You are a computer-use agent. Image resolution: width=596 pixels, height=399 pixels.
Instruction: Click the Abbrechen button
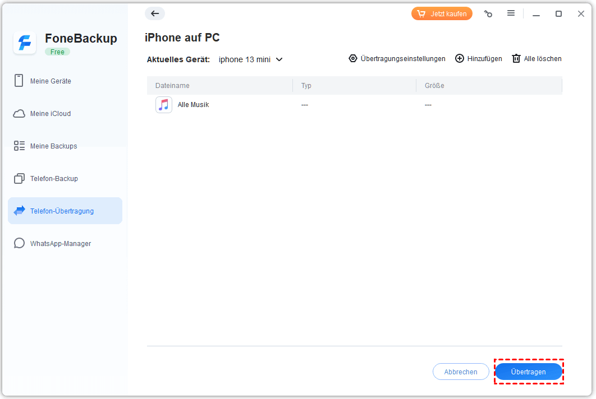[x=461, y=372]
